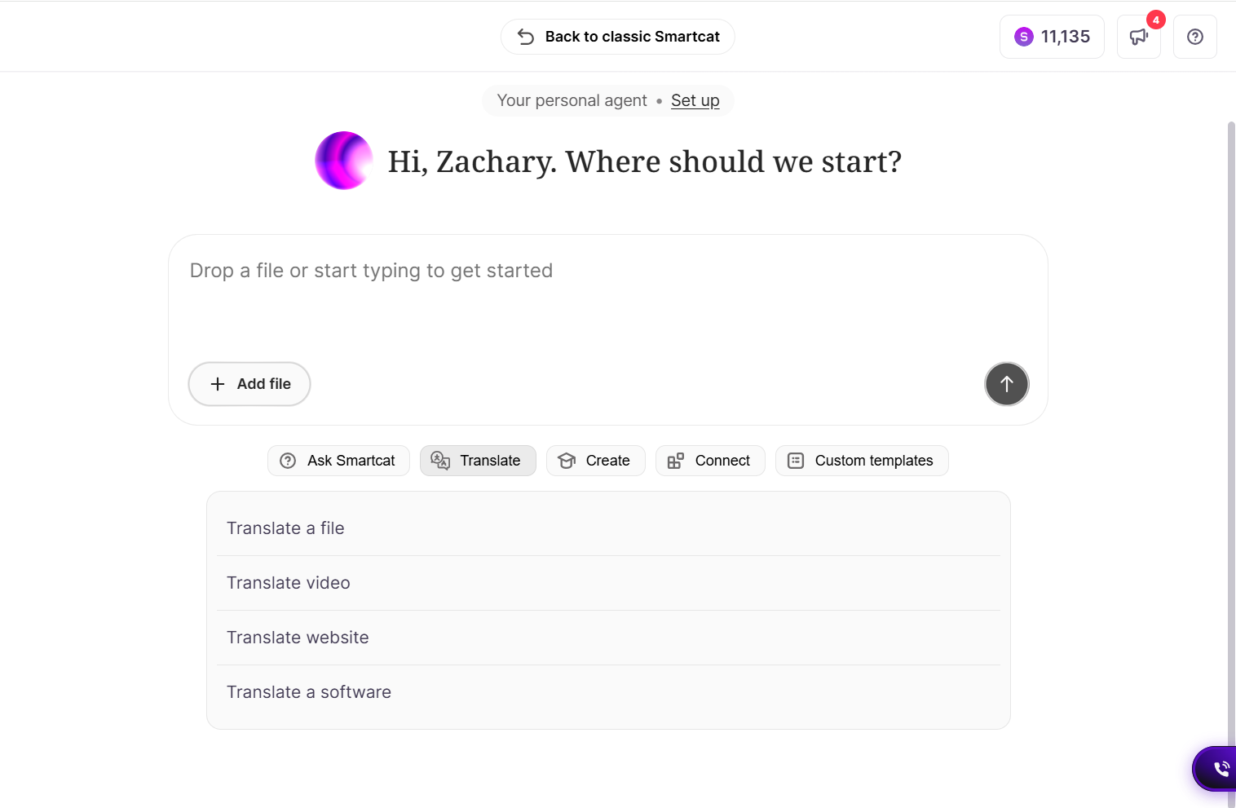Click the red notification badge showing 4
The width and height of the screenshot is (1236, 808).
(x=1155, y=20)
